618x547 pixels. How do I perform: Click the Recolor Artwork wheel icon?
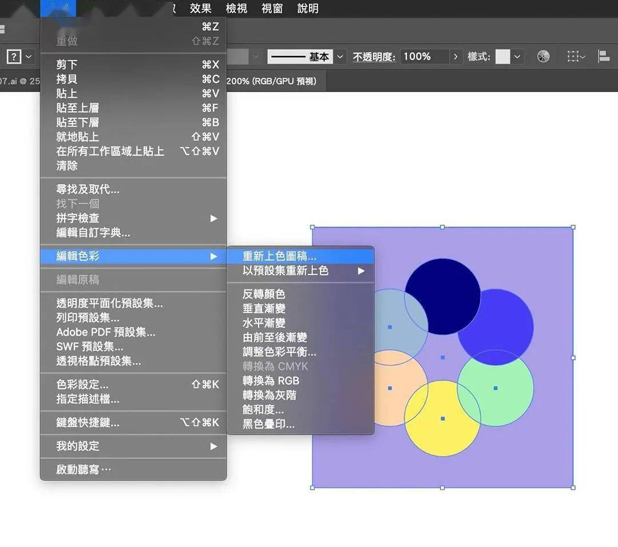click(544, 56)
